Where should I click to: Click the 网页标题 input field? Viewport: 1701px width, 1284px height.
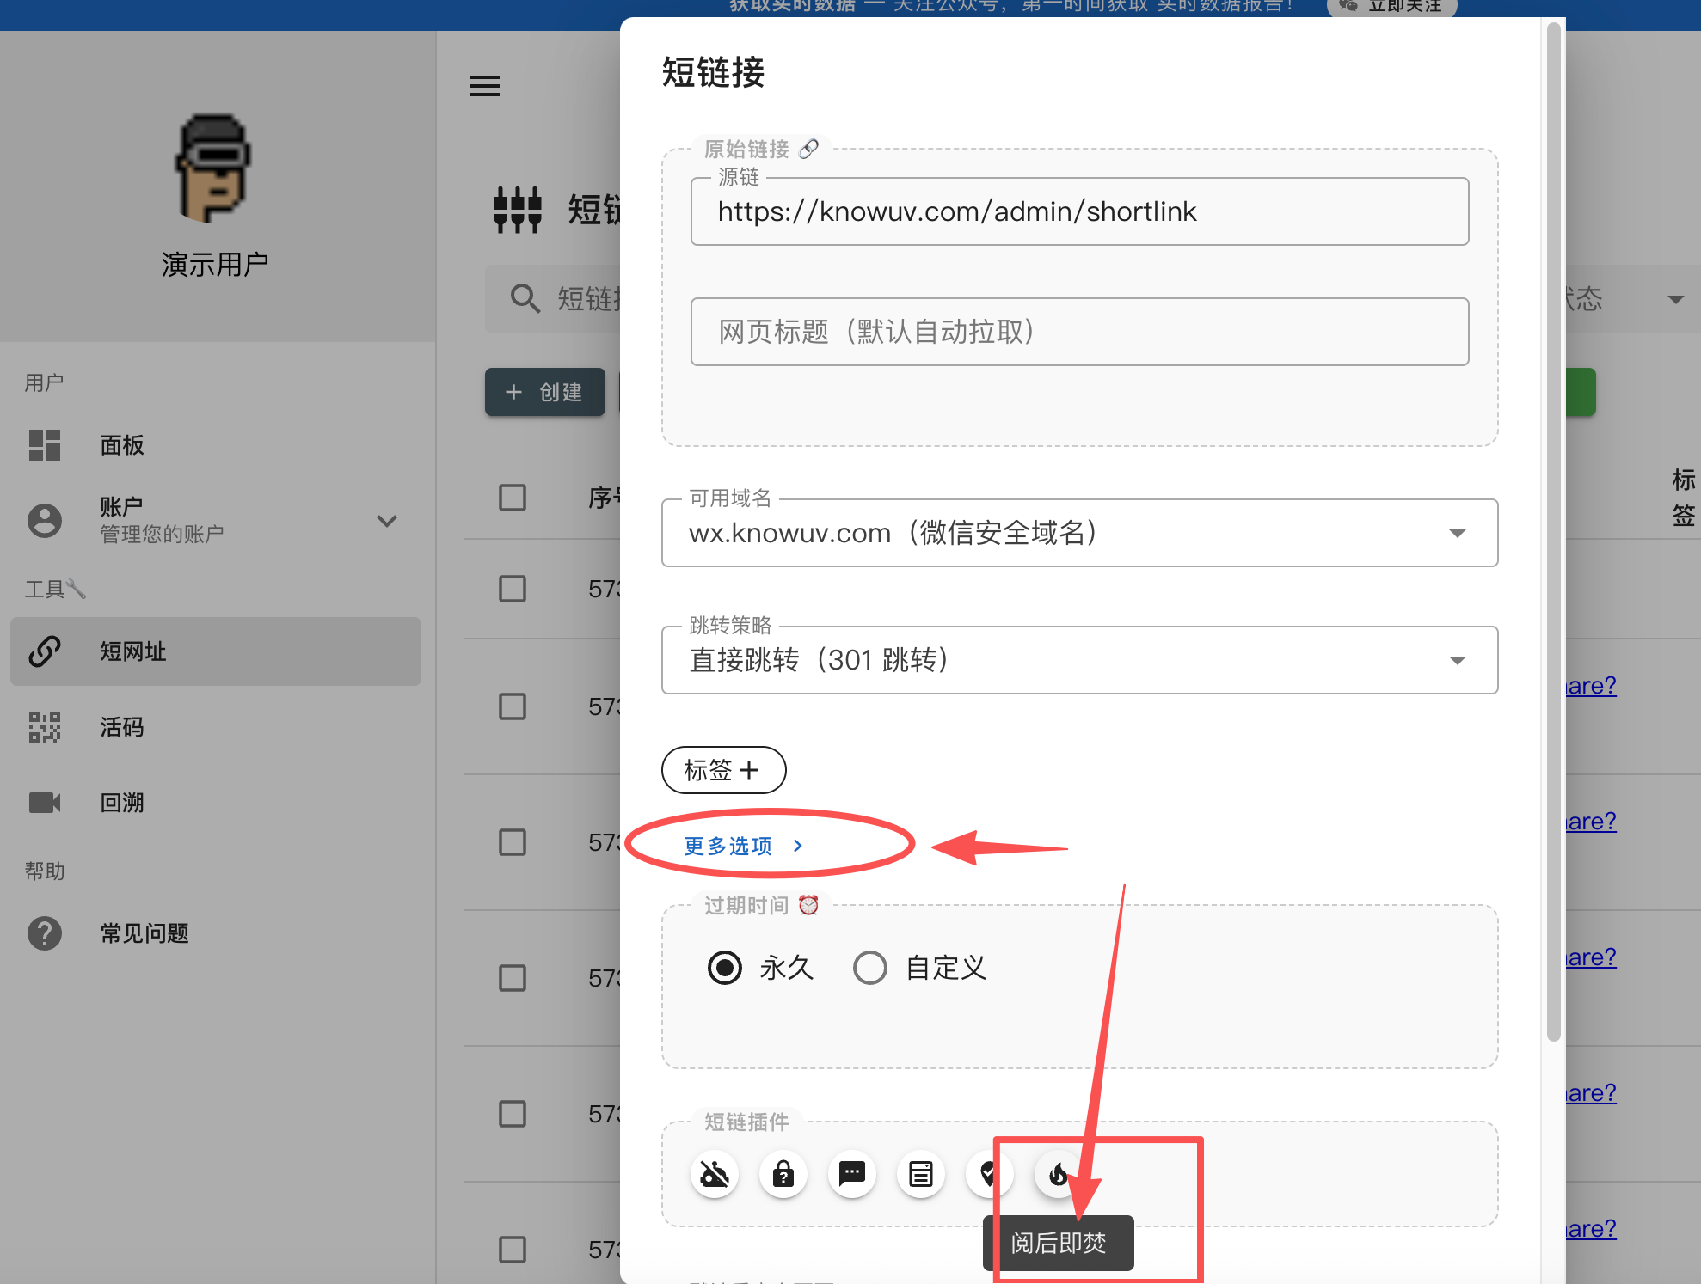(x=1079, y=332)
